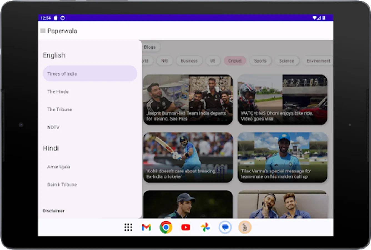Viewport: 371px width, 250px height.
Task: Open the card with two men posing
Action: click(282, 204)
